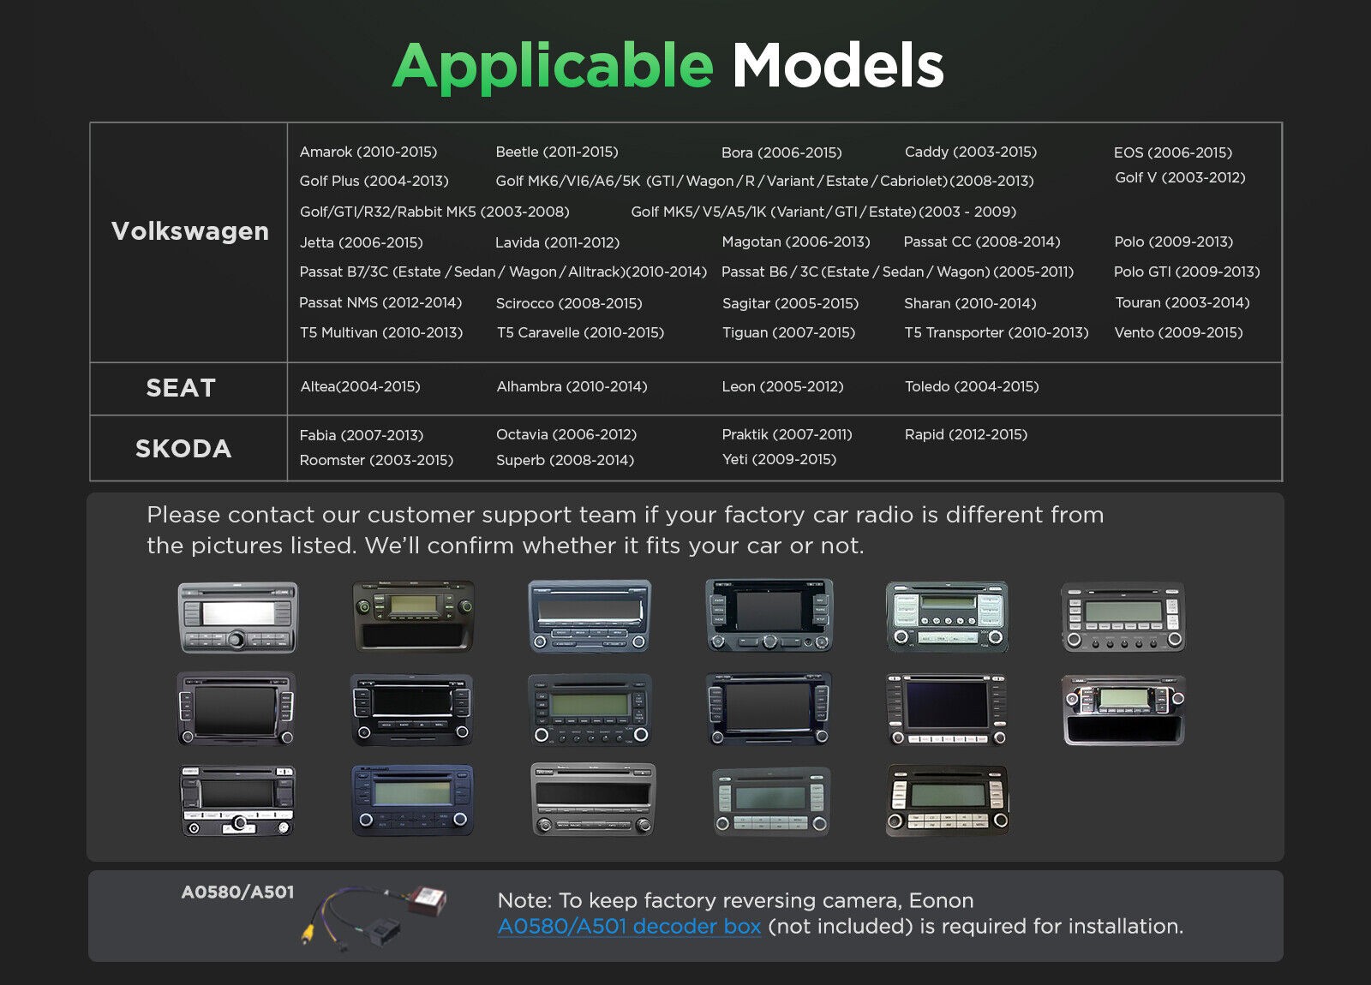This screenshot has height=985, width=1371.
Task: Select Alhambra (2010-2014) under SEAT
Action: click(572, 386)
